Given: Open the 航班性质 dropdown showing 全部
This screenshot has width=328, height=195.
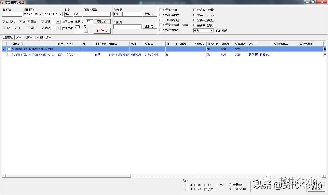Looking at the screenshot, I should [x=212, y=31].
